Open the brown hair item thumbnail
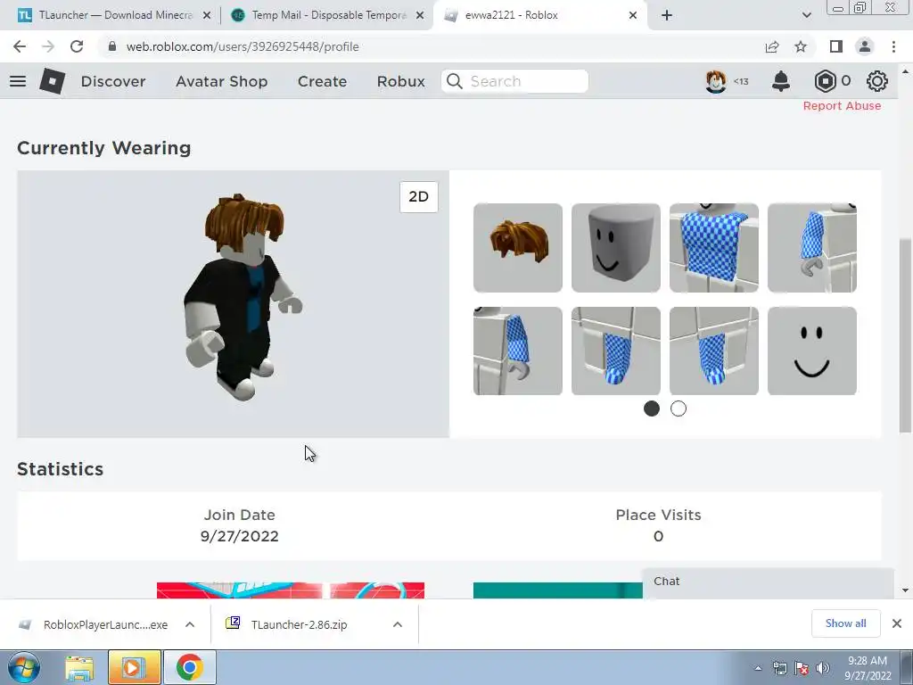 pos(518,248)
